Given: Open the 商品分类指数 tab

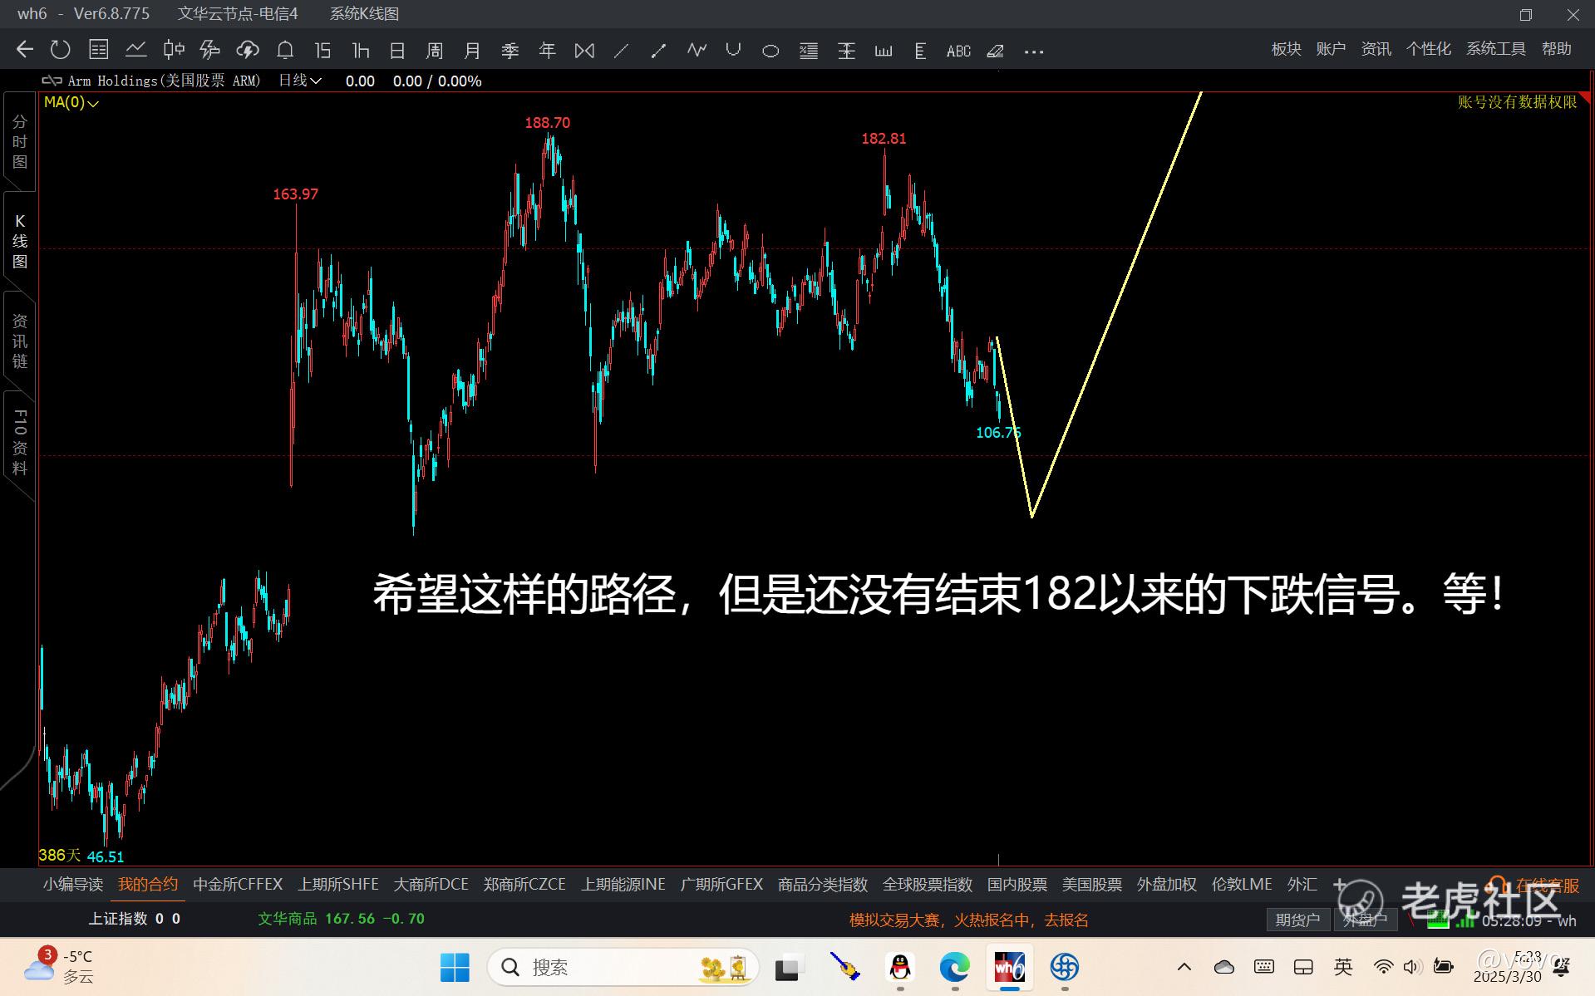Looking at the screenshot, I should pyautogui.click(x=823, y=885).
